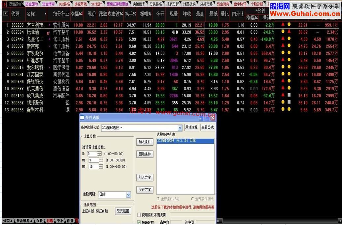Click yellow circle signal in 航天通信 row

pyautogui.click(x=289, y=88)
